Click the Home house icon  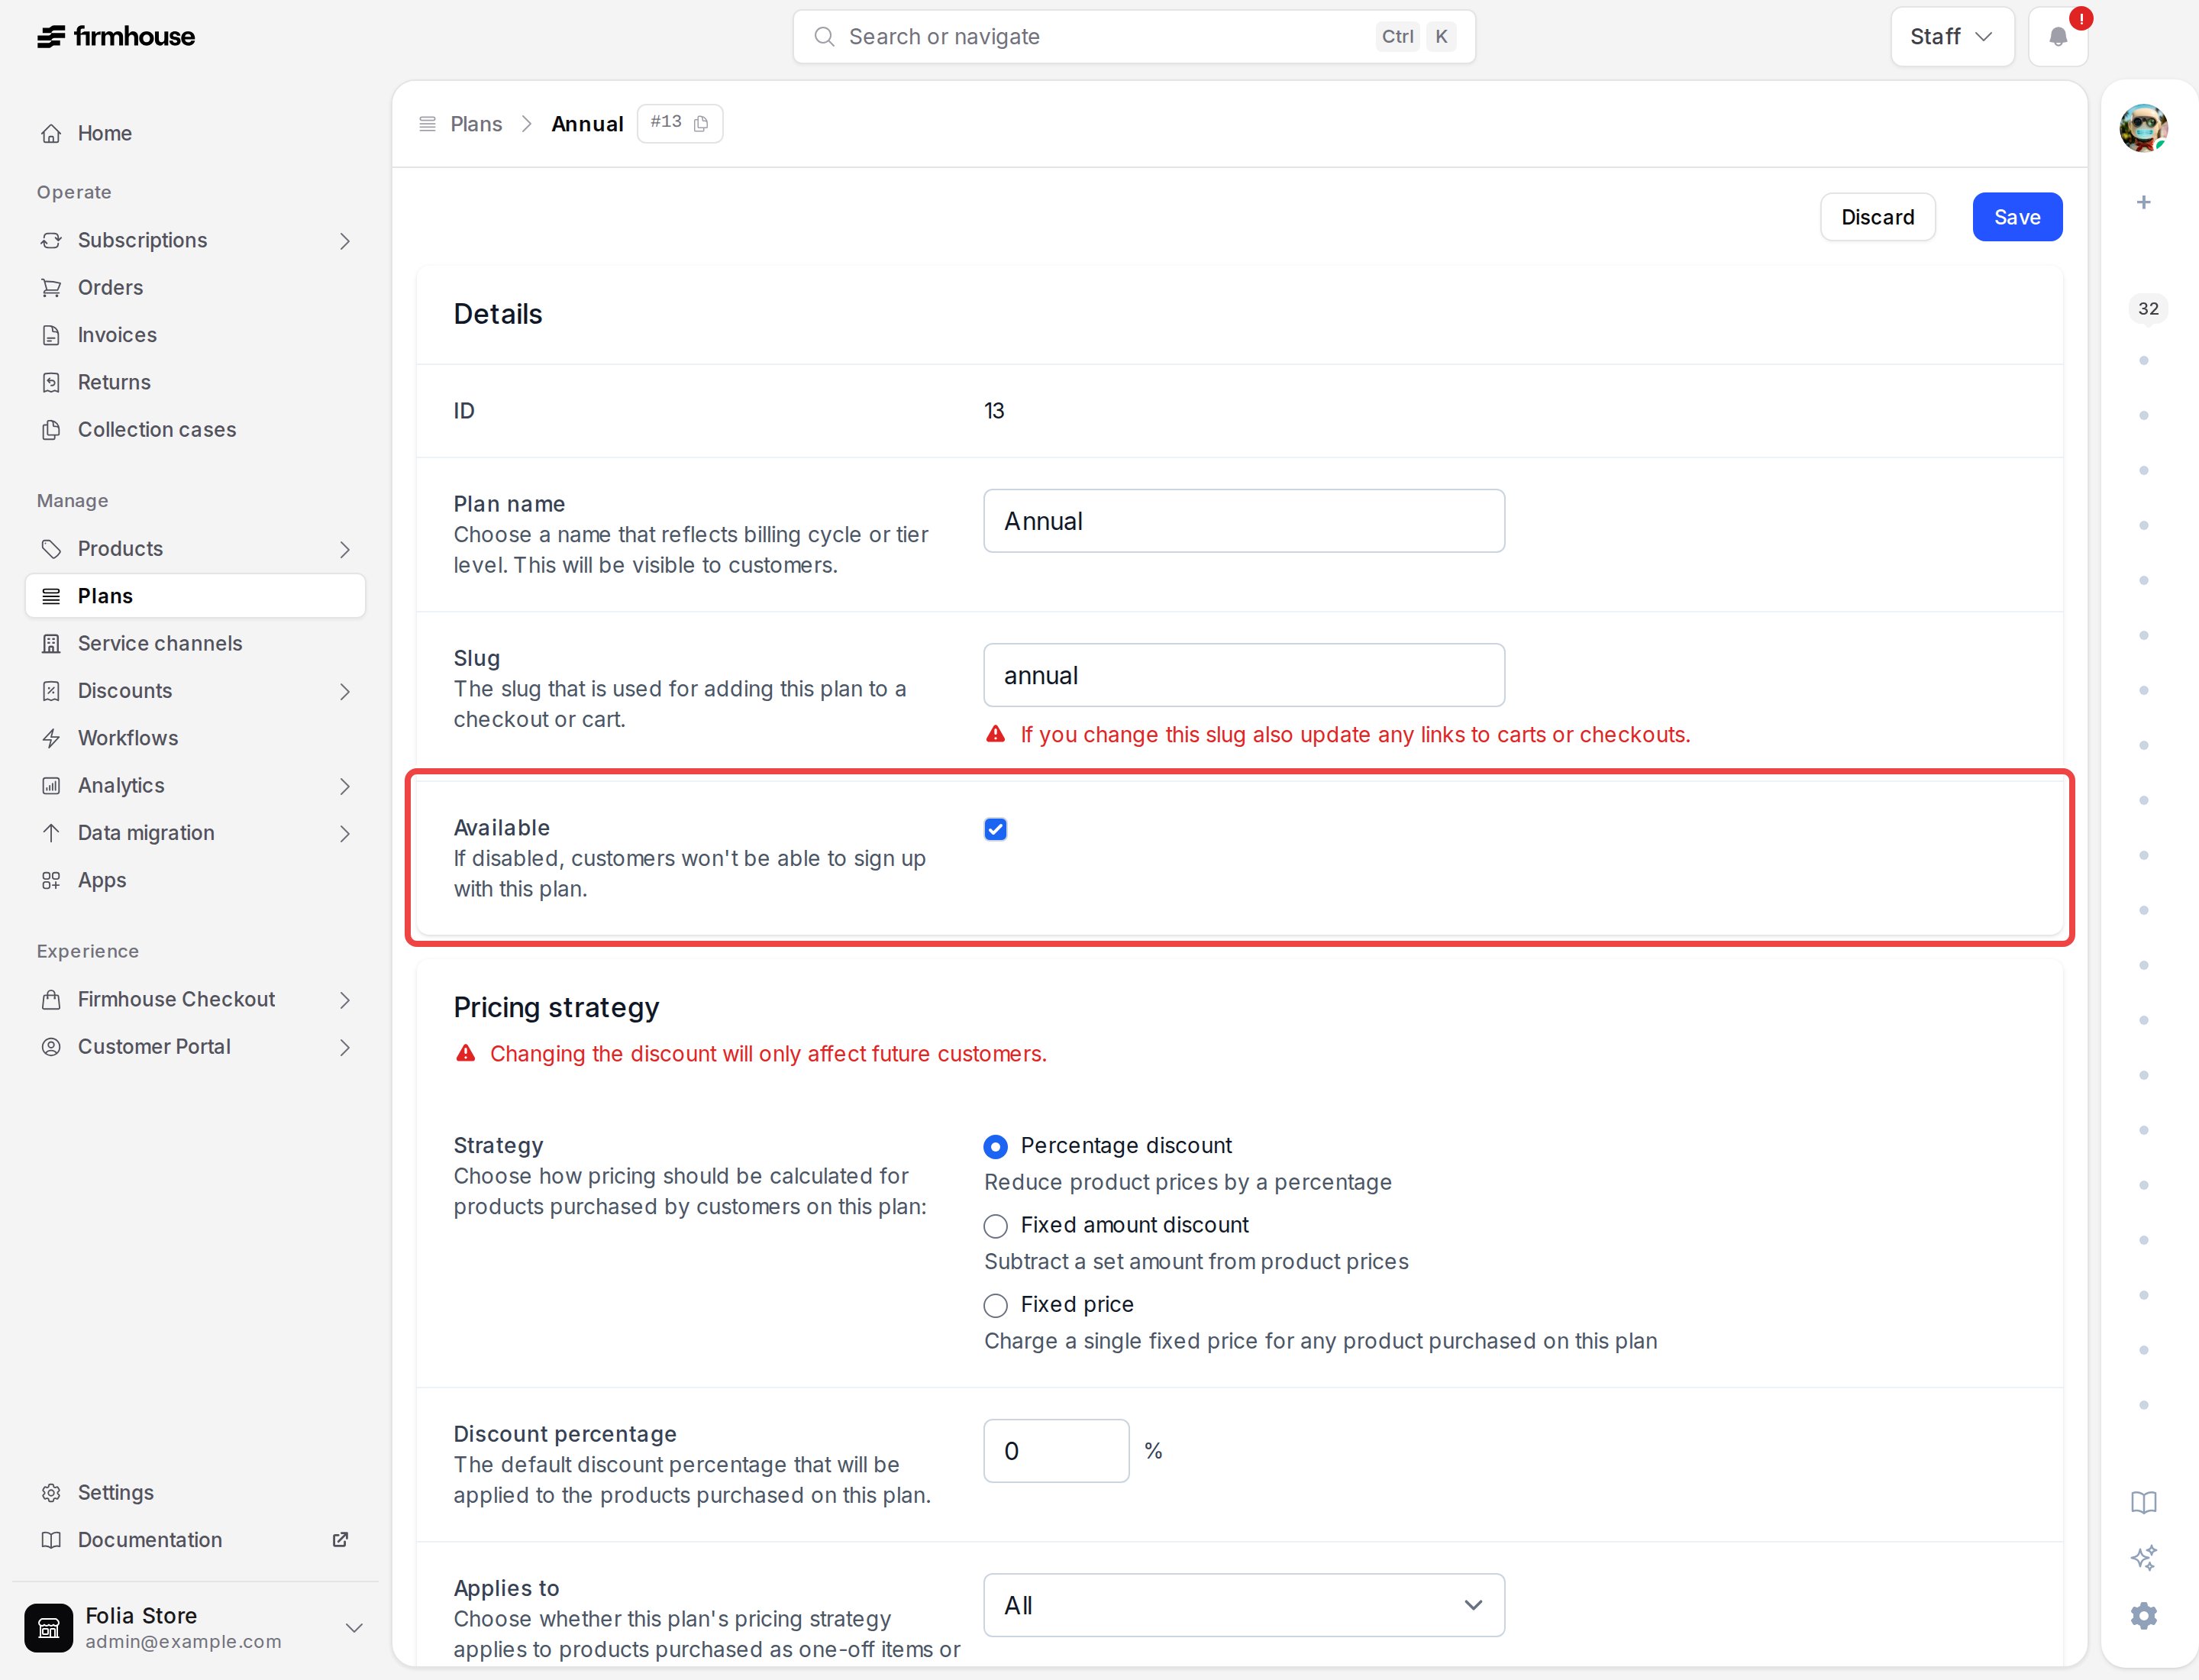coord(51,134)
